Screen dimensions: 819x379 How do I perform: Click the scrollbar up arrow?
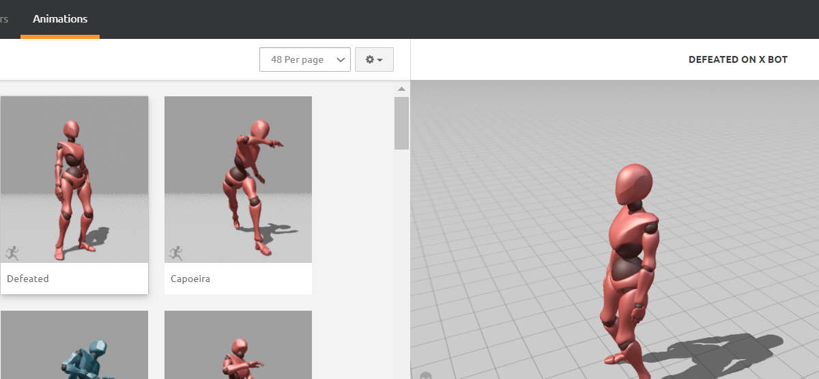[401, 89]
